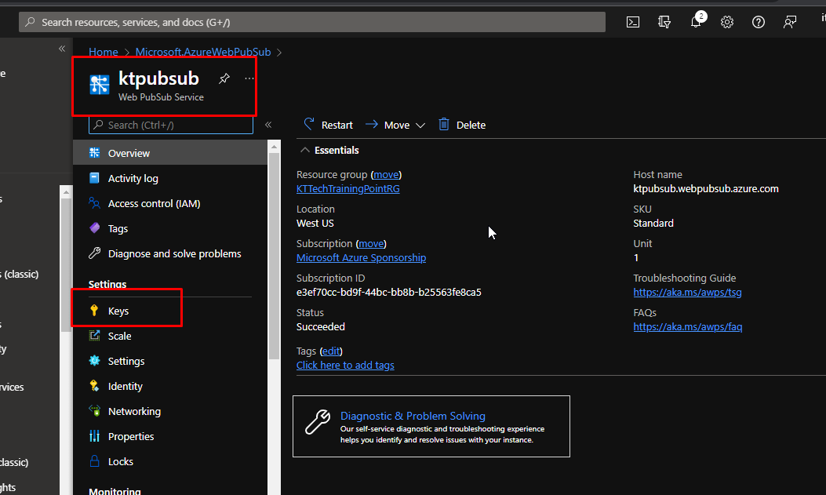Restart the Web PubSub service
Screen dimensions: 826x495
click(x=328, y=125)
